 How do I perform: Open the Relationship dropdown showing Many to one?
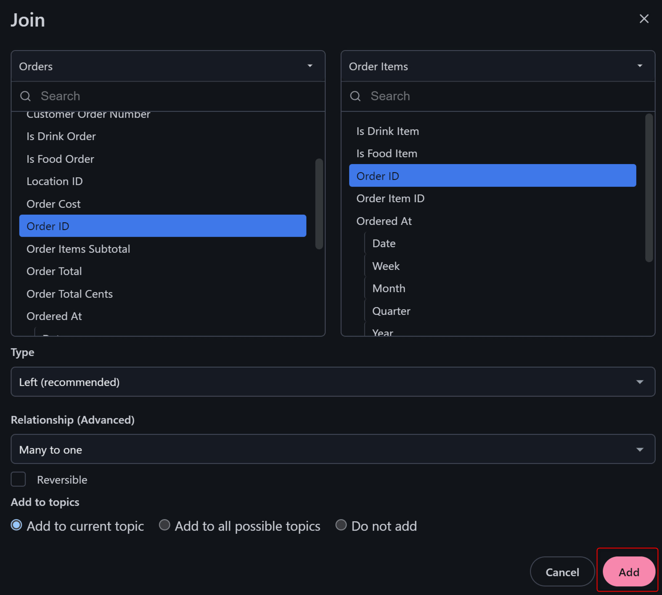click(x=333, y=449)
